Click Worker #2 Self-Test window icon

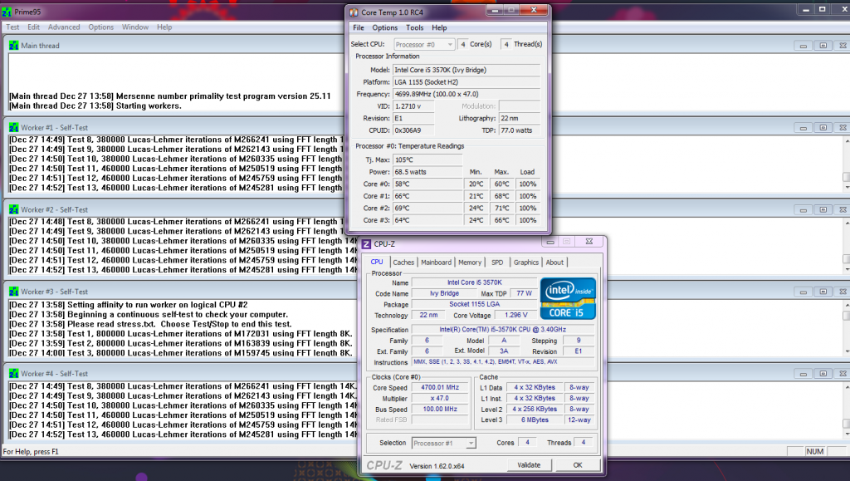click(x=13, y=209)
